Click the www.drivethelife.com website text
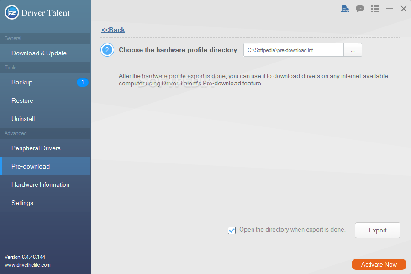 click(x=27, y=265)
